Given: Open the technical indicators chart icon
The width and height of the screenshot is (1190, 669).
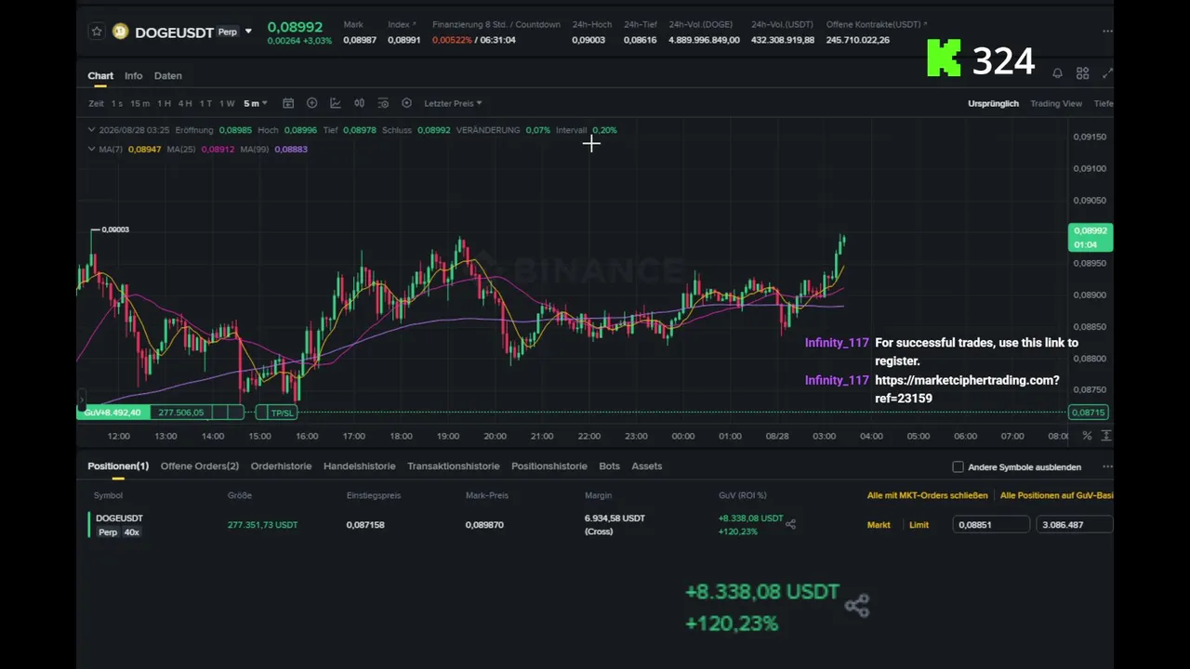Looking at the screenshot, I should [x=336, y=103].
